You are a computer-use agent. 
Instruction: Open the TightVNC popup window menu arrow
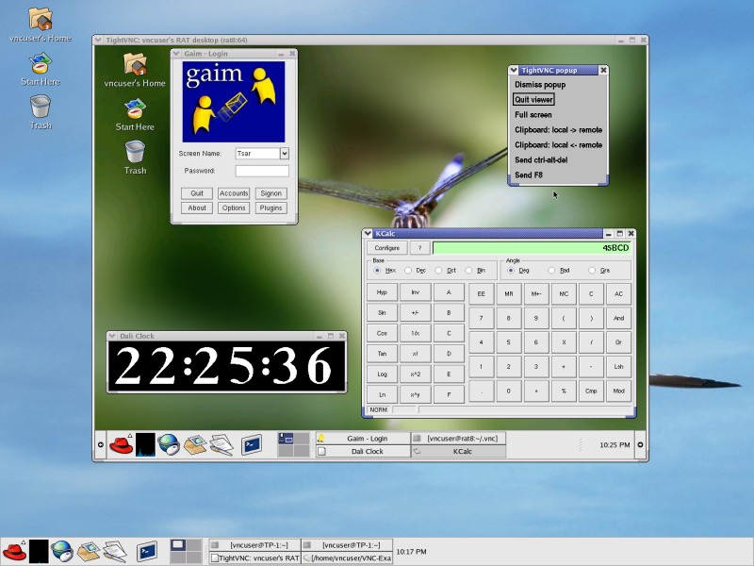click(514, 70)
